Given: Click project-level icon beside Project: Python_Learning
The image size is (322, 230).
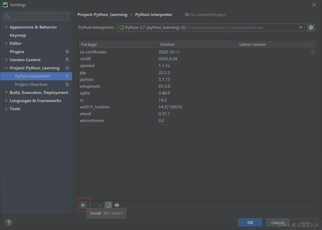Looking at the screenshot, I should coord(67,68).
